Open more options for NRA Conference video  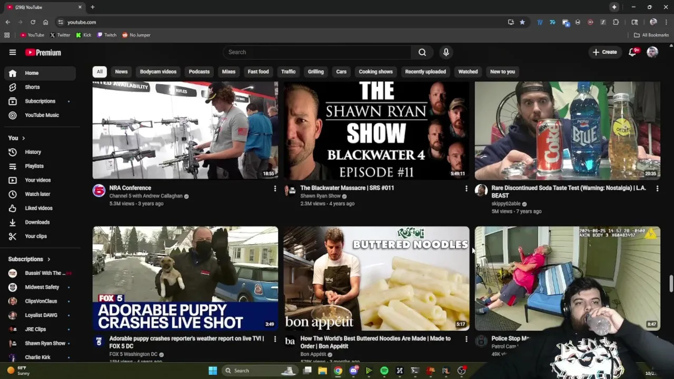point(275,188)
